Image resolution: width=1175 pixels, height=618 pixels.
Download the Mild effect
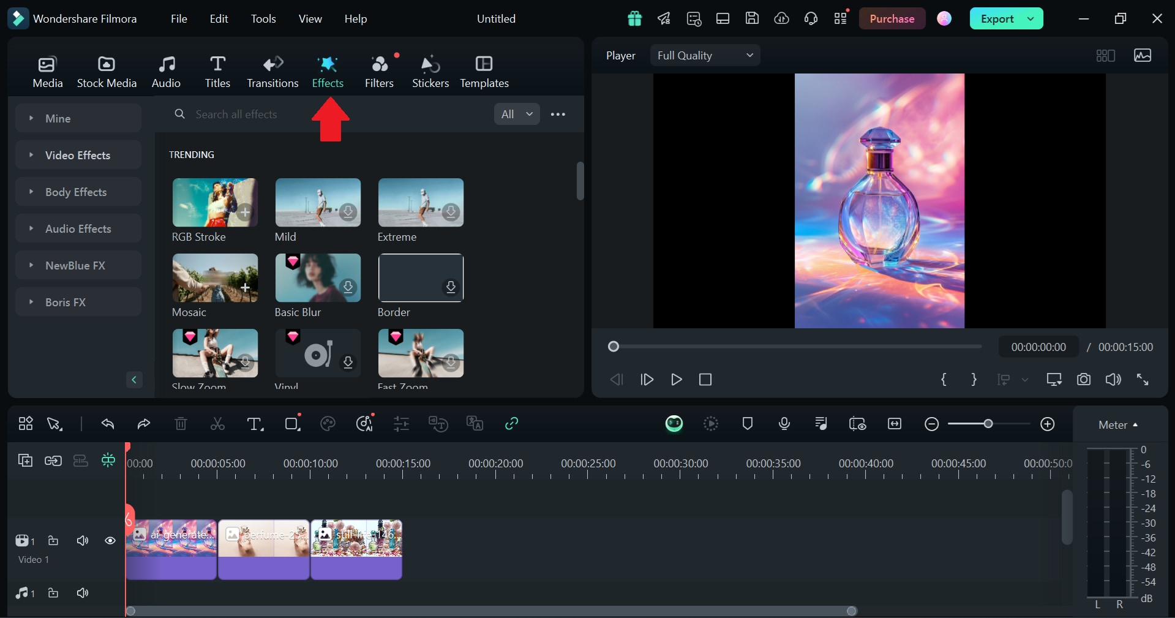pyautogui.click(x=348, y=212)
